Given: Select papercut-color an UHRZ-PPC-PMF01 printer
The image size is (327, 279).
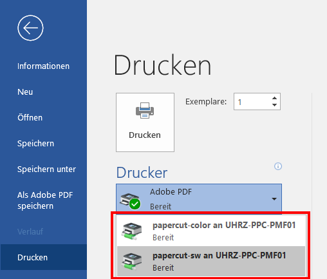Looking at the screenshot, I should tap(211, 231).
